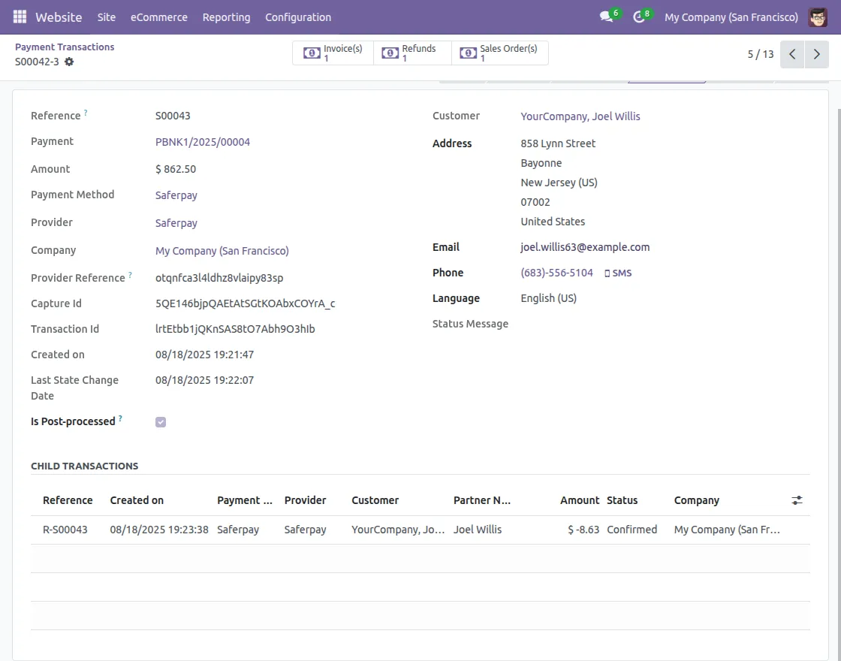This screenshot has height=661, width=841.
Task: Open the eCommerce menu
Action: (x=159, y=17)
